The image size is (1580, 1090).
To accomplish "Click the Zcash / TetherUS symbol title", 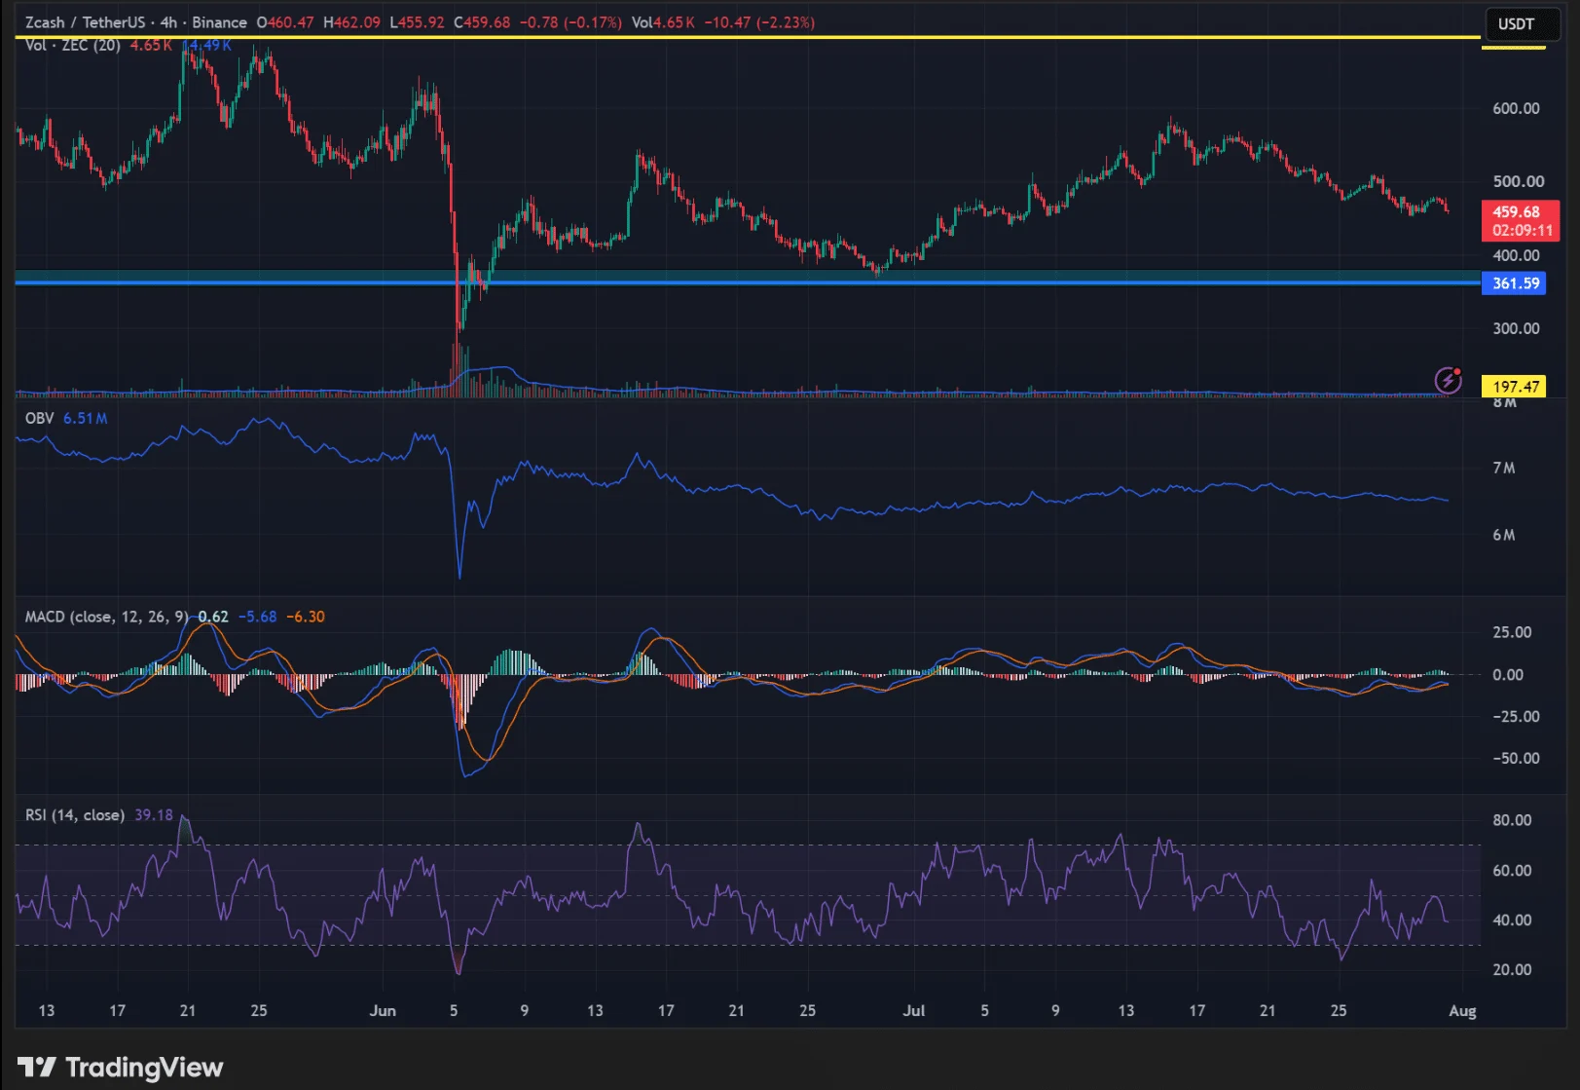I will (86, 22).
